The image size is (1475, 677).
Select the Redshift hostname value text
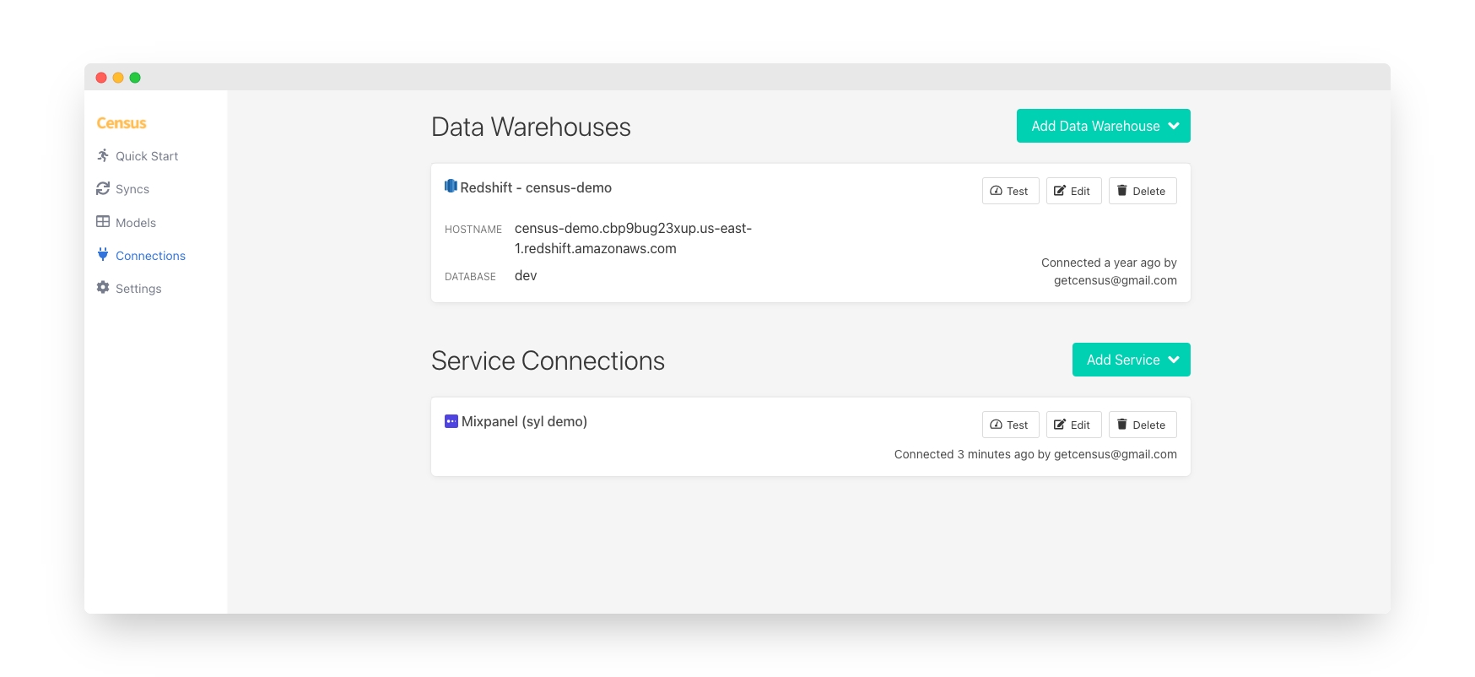pos(633,238)
